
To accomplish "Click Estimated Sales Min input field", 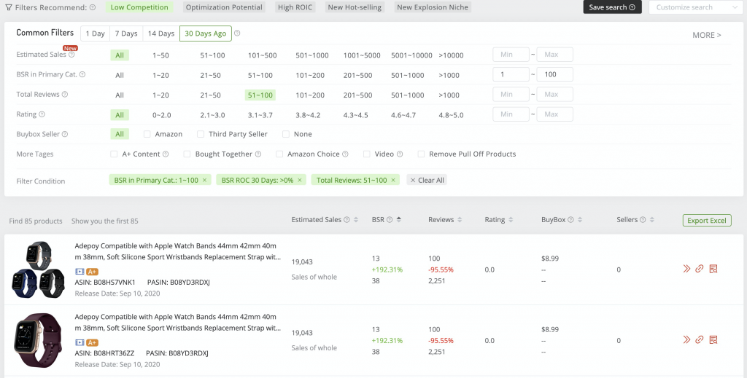I will point(511,55).
